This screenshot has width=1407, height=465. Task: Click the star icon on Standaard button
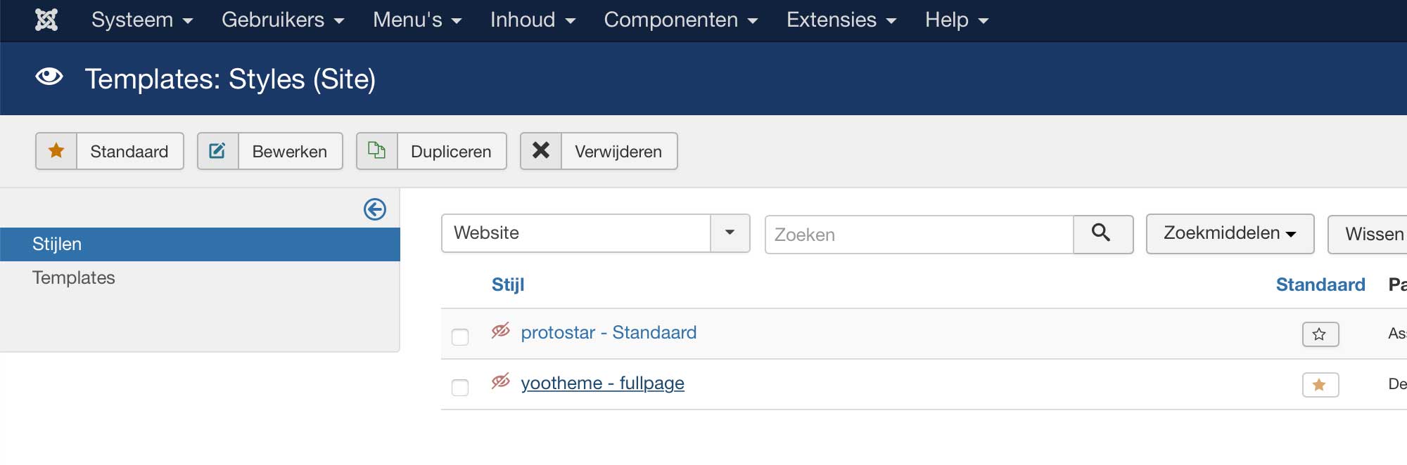click(x=56, y=150)
